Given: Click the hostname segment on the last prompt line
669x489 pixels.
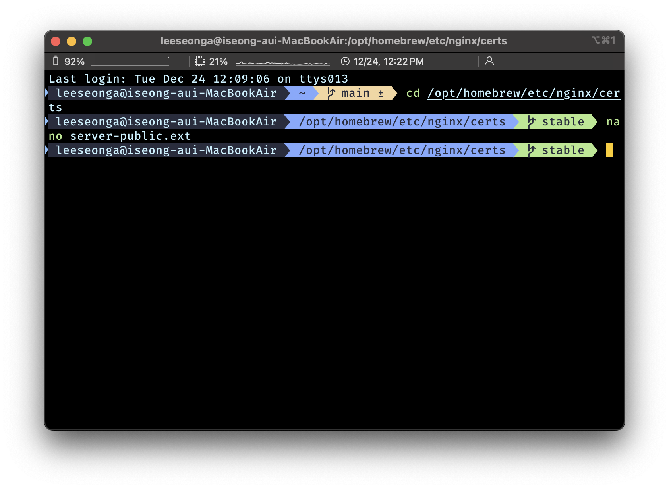Looking at the screenshot, I should 166,150.
